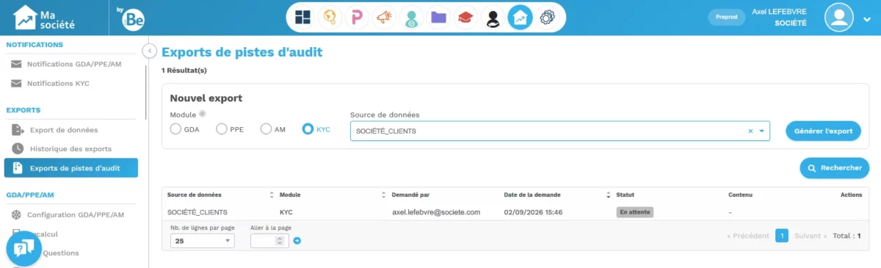The width and height of the screenshot is (881, 268).
Task: Open the chat help bubble
Action: click(24, 250)
